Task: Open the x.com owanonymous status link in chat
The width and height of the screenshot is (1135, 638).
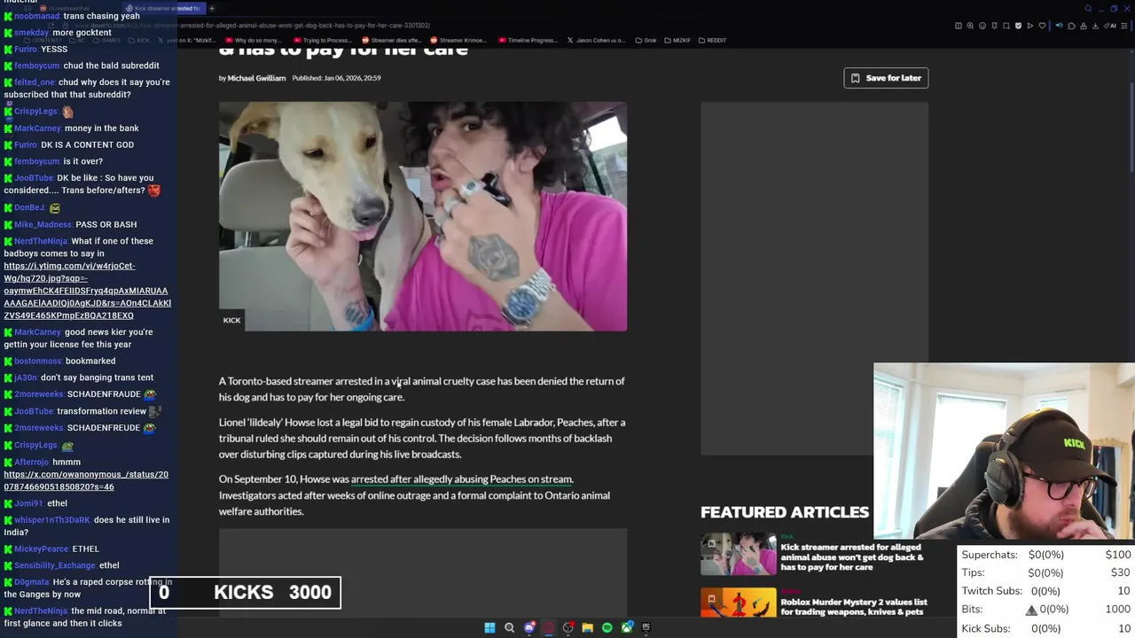Action: [86, 480]
